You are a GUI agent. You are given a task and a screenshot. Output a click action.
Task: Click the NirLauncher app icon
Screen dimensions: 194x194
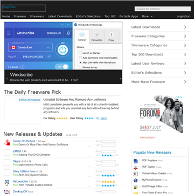click(7, 183)
